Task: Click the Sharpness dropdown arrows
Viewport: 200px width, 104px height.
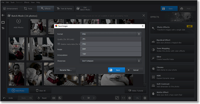Action: coord(139,61)
